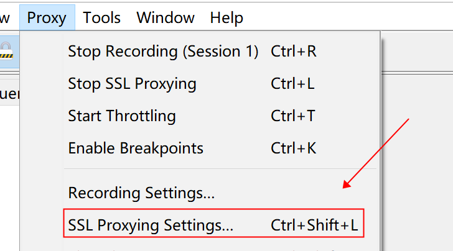453x251 pixels.
Task: Toggle Enable Breakpoints in the menu
Action: (x=136, y=148)
